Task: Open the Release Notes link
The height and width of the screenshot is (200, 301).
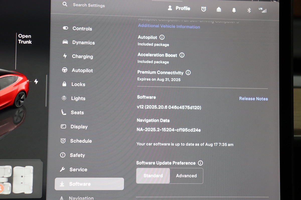Action: point(253,99)
